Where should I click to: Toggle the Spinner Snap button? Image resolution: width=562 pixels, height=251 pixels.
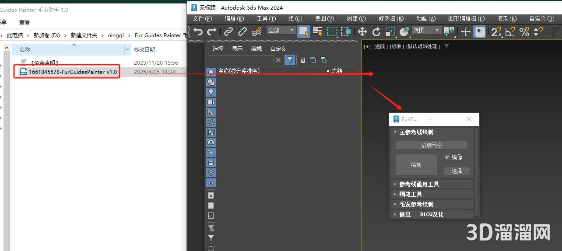pos(538,31)
